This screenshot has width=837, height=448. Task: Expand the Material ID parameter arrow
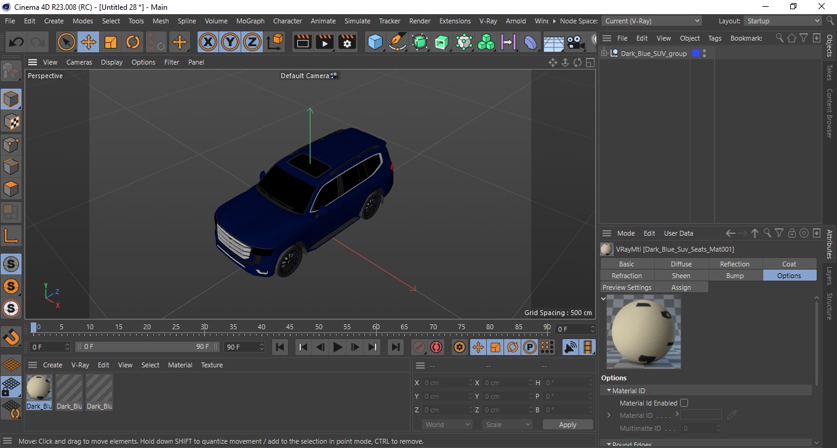pyautogui.click(x=609, y=415)
